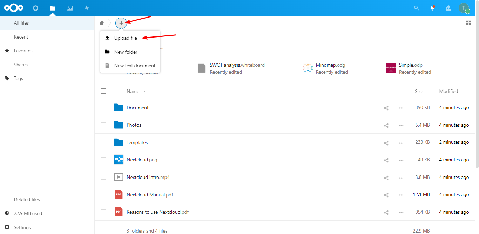Open the notifications bell icon
479x234 pixels.
(x=432, y=8)
